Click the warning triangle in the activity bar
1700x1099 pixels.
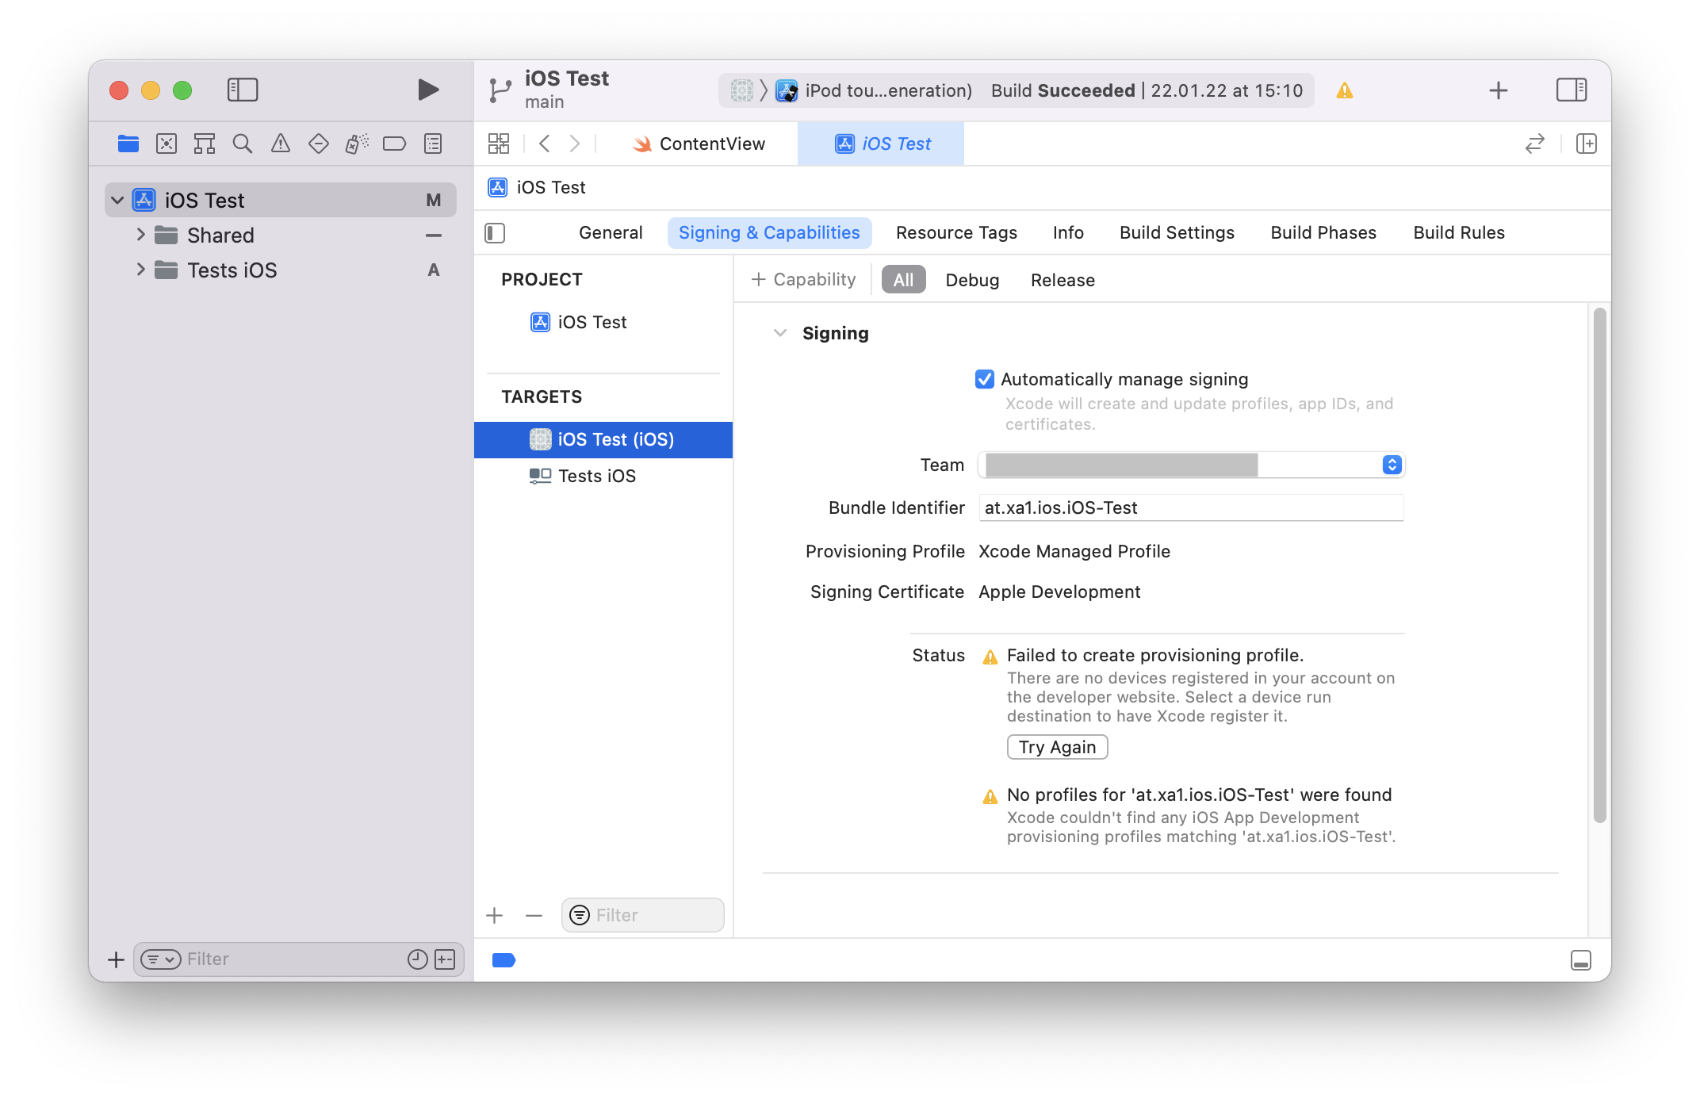pyautogui.click(x=1344, y=90)
